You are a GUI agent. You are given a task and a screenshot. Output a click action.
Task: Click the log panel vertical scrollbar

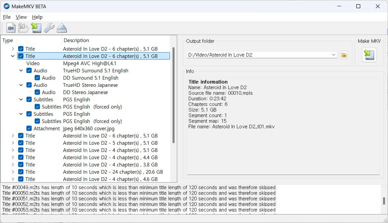click(x=384, y=201)
